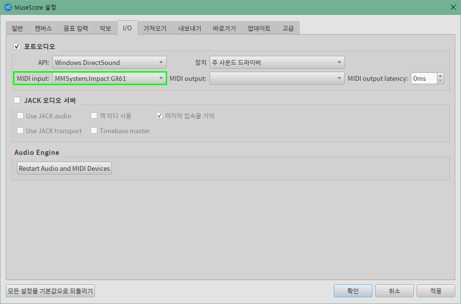Switch to the 일반 tab
The height and width of the screenshot is (304, 461).
17,28
